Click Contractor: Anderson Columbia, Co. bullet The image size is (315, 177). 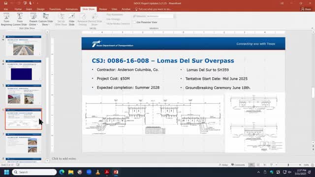(x=128, y=70)
